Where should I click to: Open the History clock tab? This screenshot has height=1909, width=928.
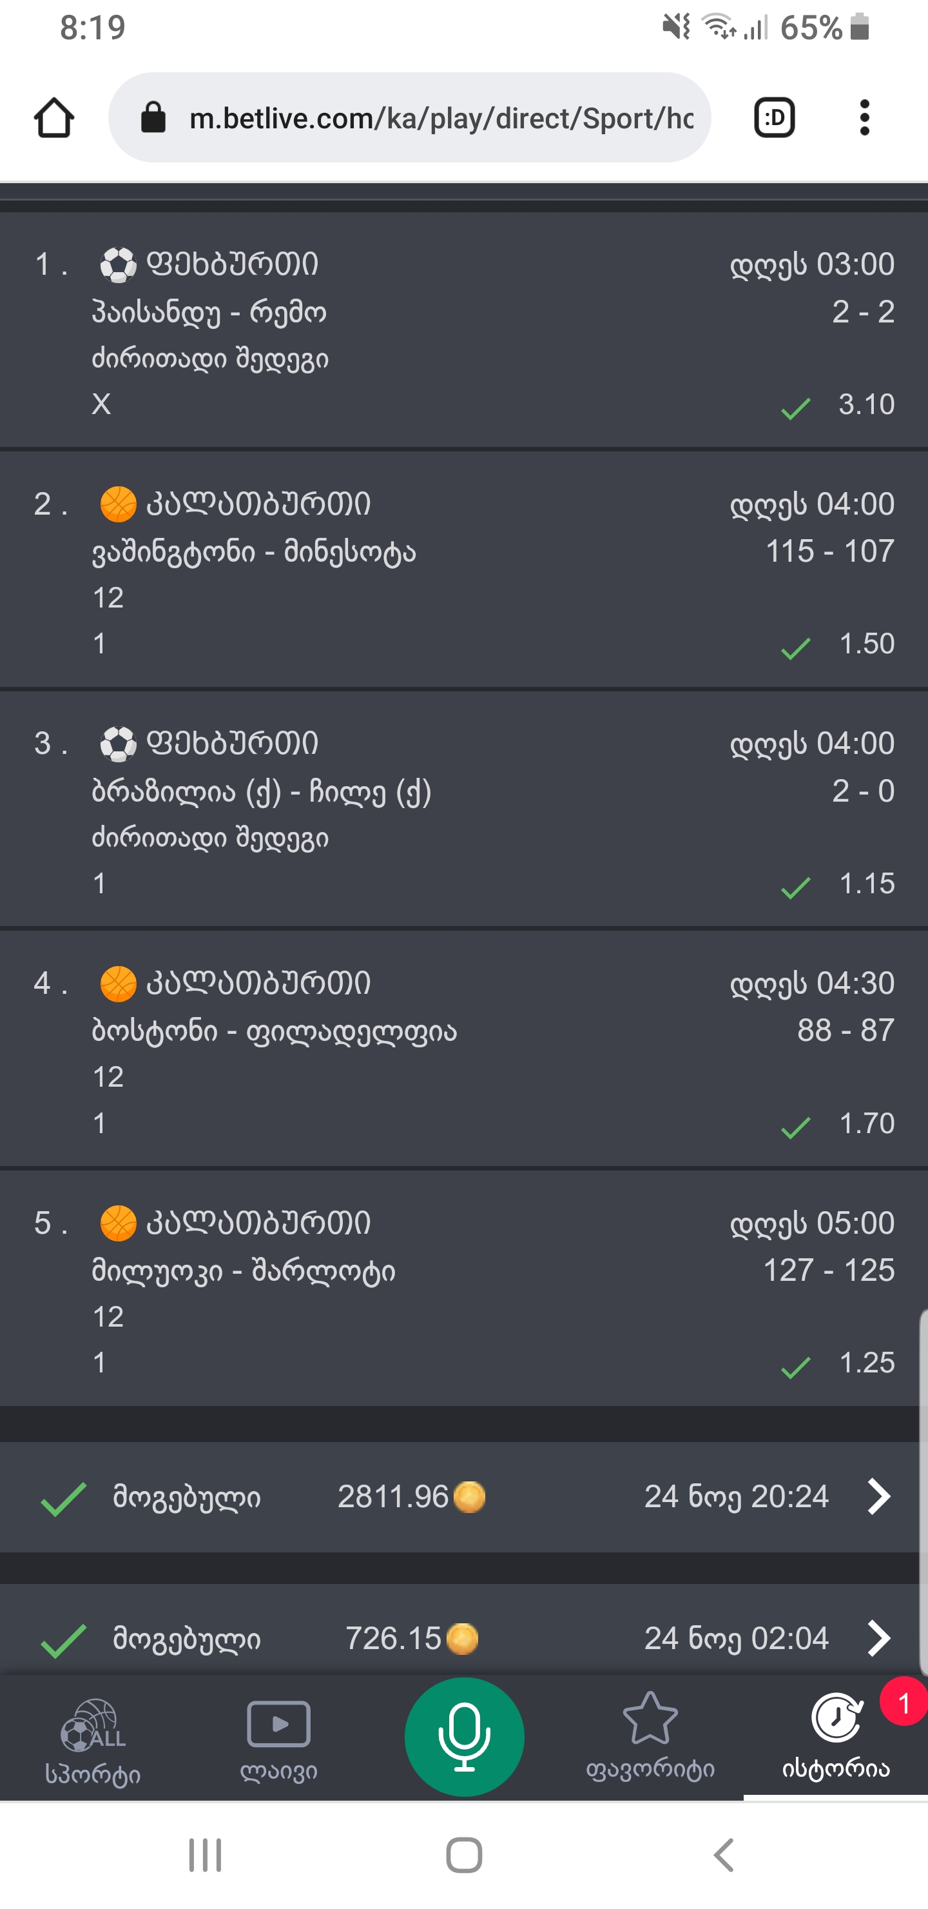coord(835,1735)
